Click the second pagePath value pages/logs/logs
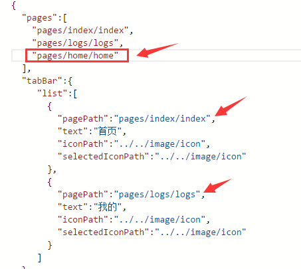Viewport: 301px width, 269px height. pyautogui.click(x=157, y=195)
